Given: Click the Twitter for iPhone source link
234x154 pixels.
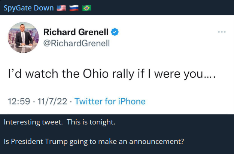Looking at the screenshot, I should coord(110,101).
